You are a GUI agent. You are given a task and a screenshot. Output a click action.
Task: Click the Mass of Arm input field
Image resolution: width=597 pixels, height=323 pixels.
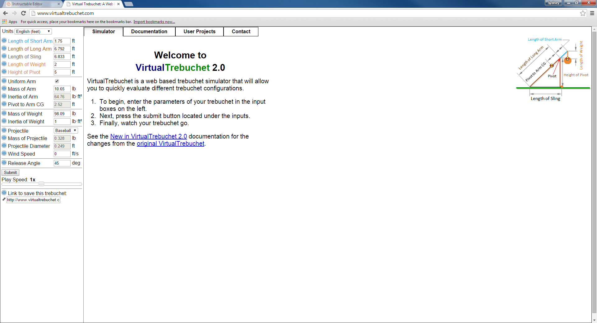tap(62, 89)
